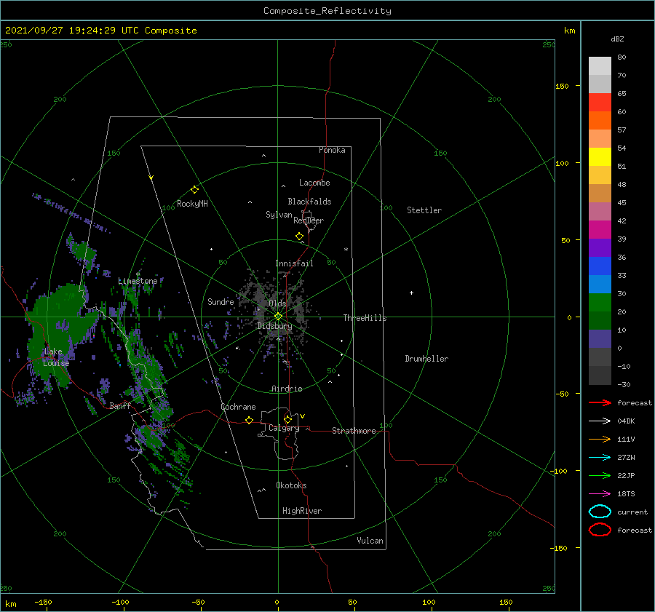The width and height of the screenshot is (655, 612).
Task: Click the HighRiver city label
Action: [x=302, y=511]
